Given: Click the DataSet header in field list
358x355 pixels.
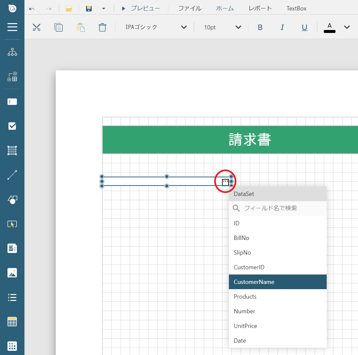Looking at the screenshot, I should pos(278,194).
